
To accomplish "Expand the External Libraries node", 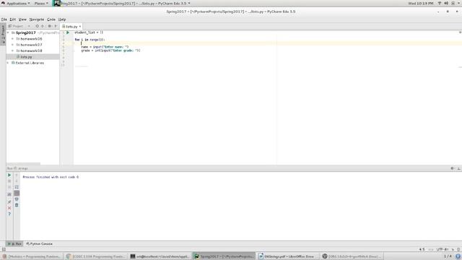I will (8, 63).
